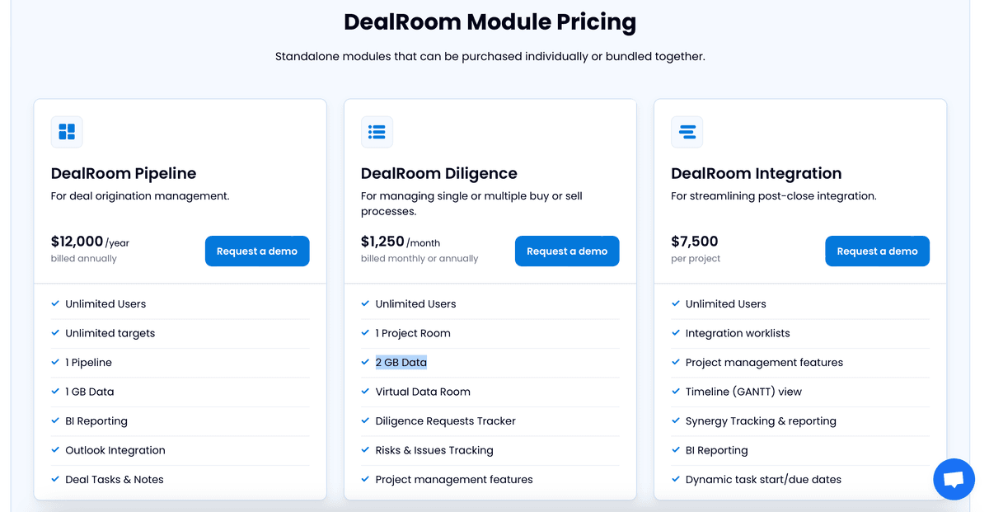989x512 pixels.
Task: Click the checkmark beside Virtual Data Room
Action: click(x=365, y=392)
